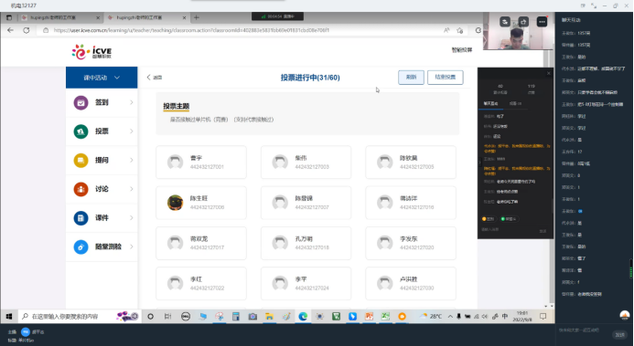This screenshot has height=346, width=634.
Task: Open the 随堂测验 quiz activity icon
Action: [x=81, y=246]
